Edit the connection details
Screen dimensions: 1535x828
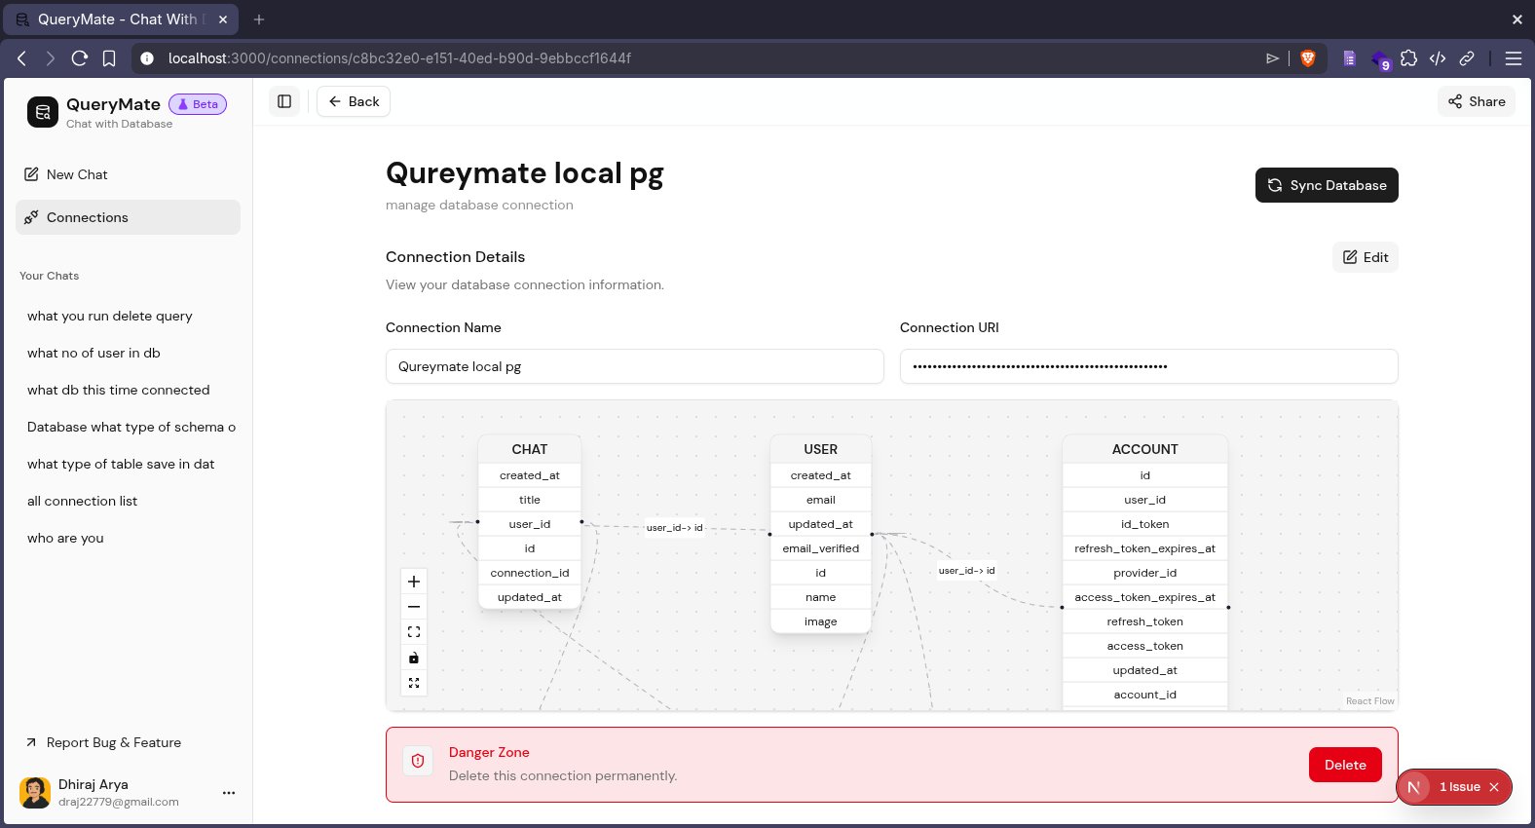(x=1366, y=257)
